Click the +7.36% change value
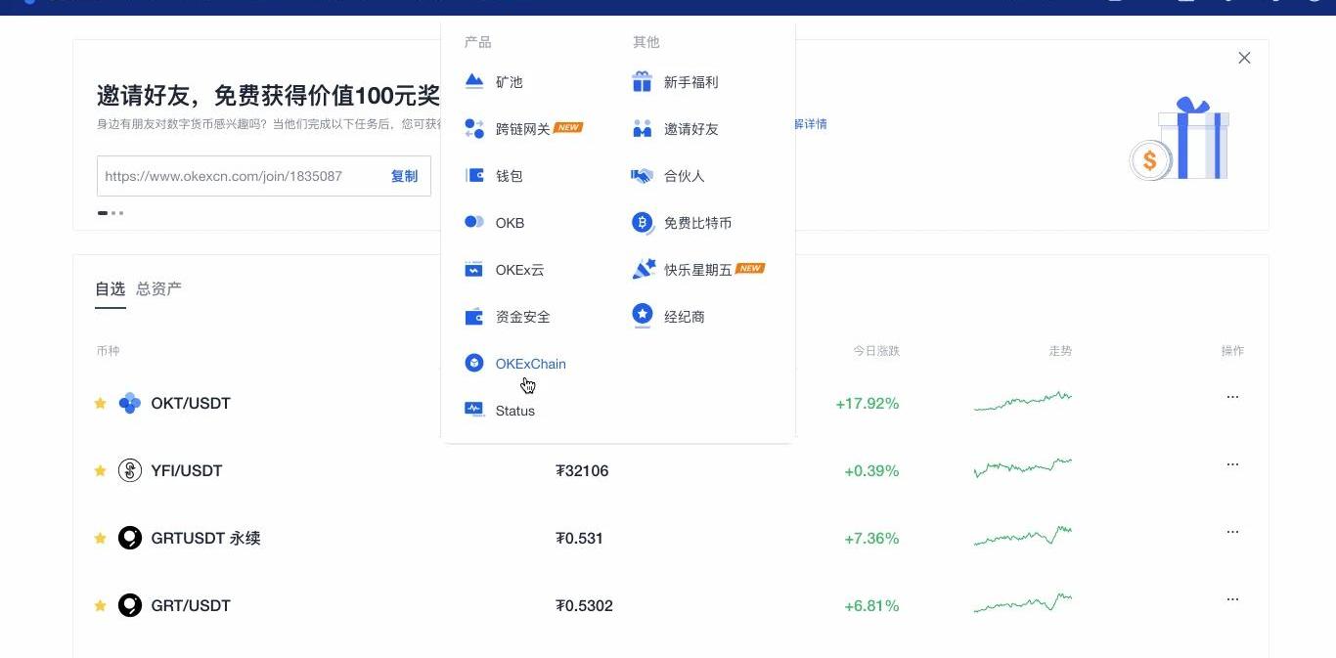 [871, 538]
